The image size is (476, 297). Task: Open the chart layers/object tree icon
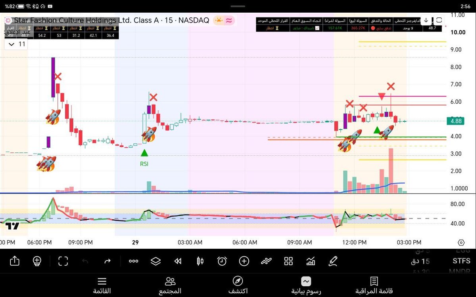click(155, 261)
